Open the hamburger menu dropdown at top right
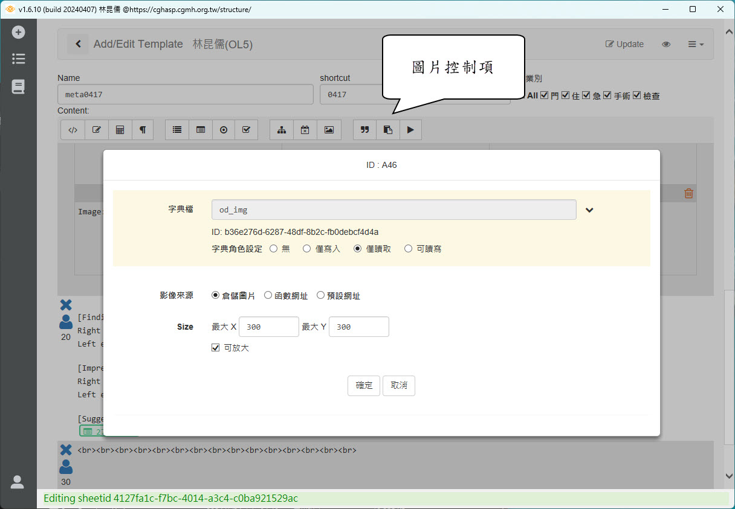The width and height of the screenshot is (735, 509). coord(696,44)
